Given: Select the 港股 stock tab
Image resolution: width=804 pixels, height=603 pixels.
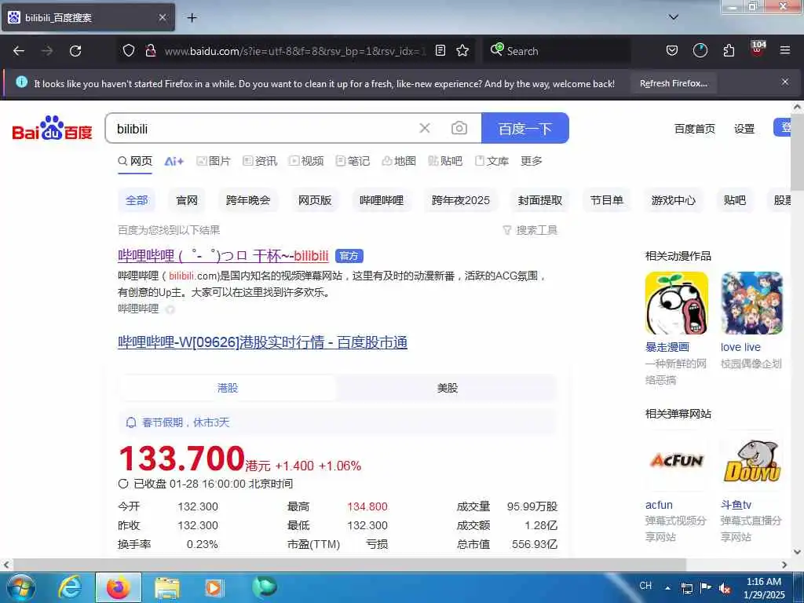Looking at the screenshot, I should pos(228,388).
